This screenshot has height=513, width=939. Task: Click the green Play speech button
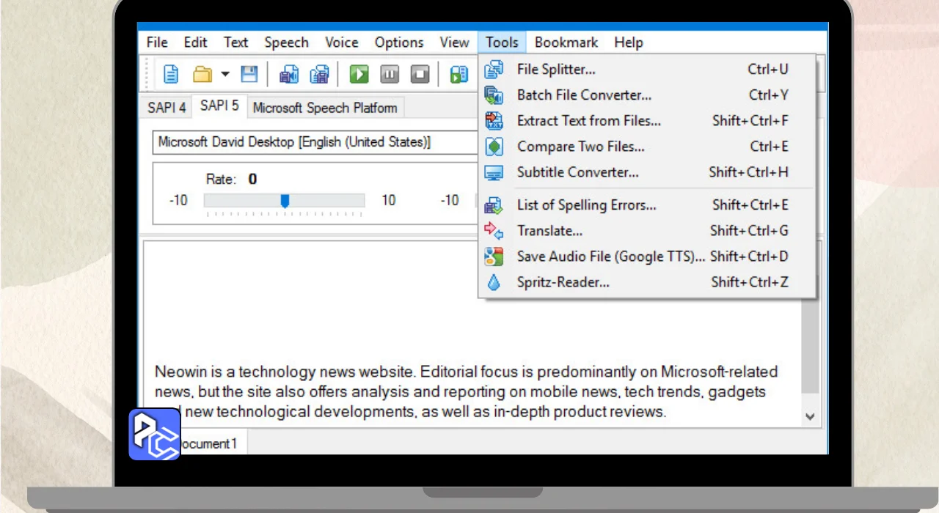pos(359,74)
